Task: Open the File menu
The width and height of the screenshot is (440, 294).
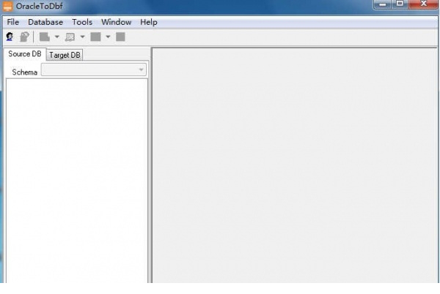Action: (13, 22)
